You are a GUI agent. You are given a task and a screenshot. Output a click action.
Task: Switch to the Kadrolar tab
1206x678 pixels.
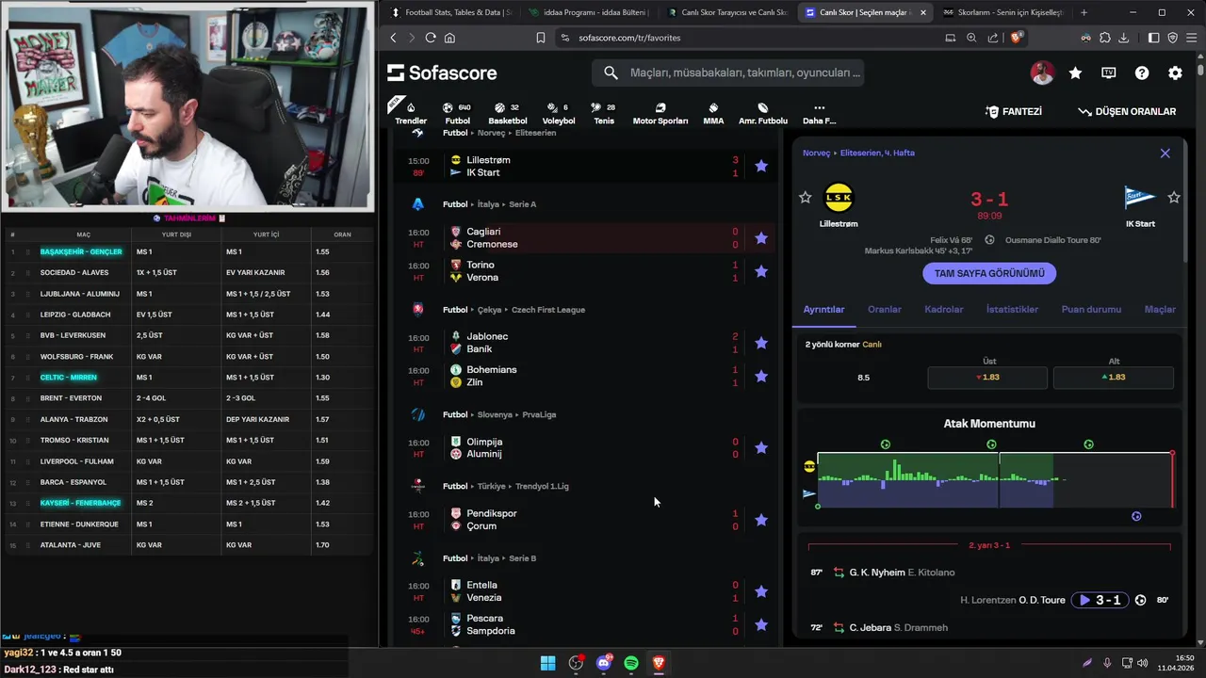click(x=944, y=309)
